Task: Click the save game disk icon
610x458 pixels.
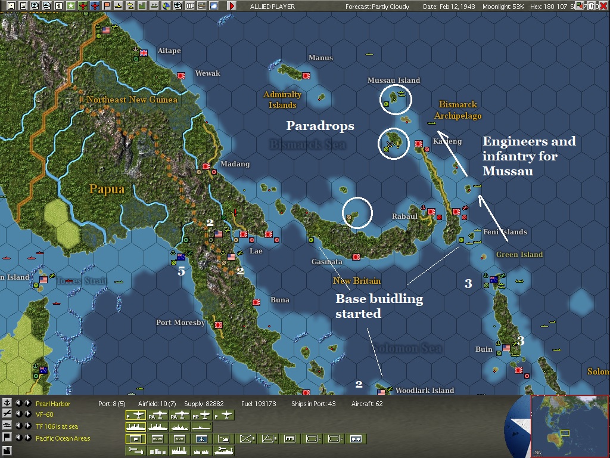Action: pyautogui.click(x=11, y=6)
